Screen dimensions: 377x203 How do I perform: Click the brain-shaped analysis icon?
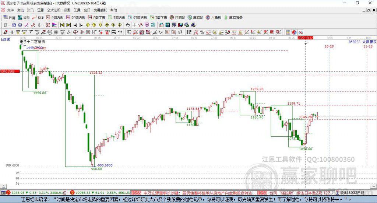[x=153, y=25]
